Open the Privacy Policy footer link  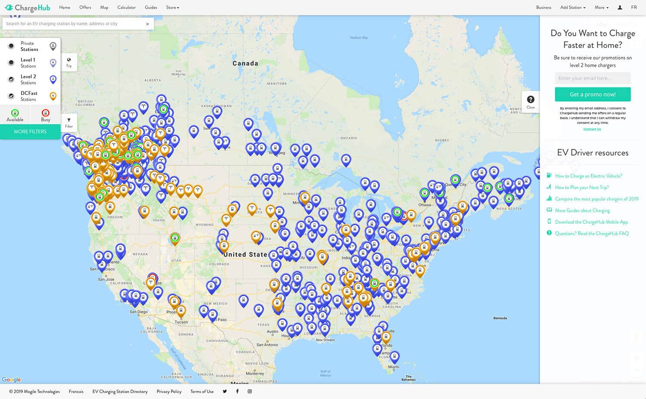pos(169,392)
